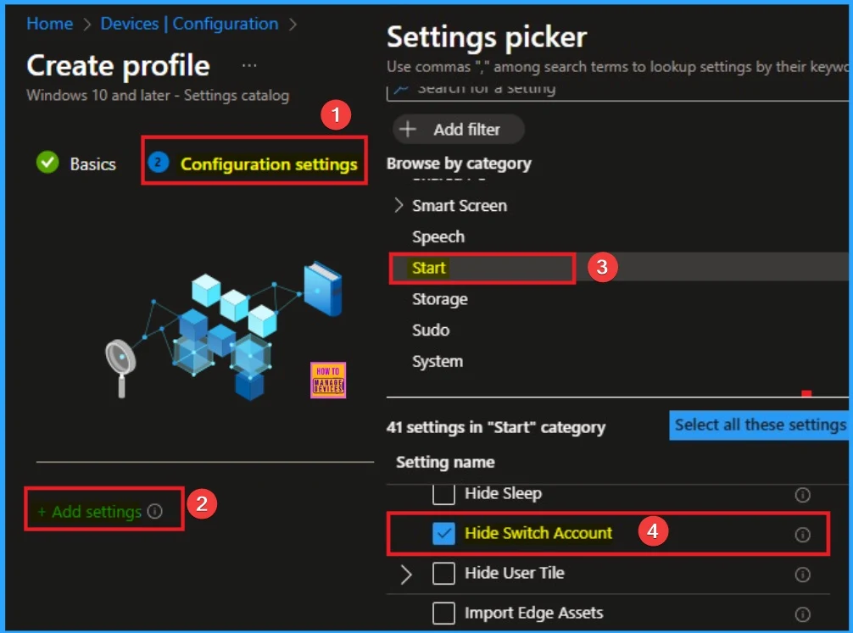853x633 pixels.
Task: Expand the Hide User Tile row chevron
Action: [x=406, y=574]
